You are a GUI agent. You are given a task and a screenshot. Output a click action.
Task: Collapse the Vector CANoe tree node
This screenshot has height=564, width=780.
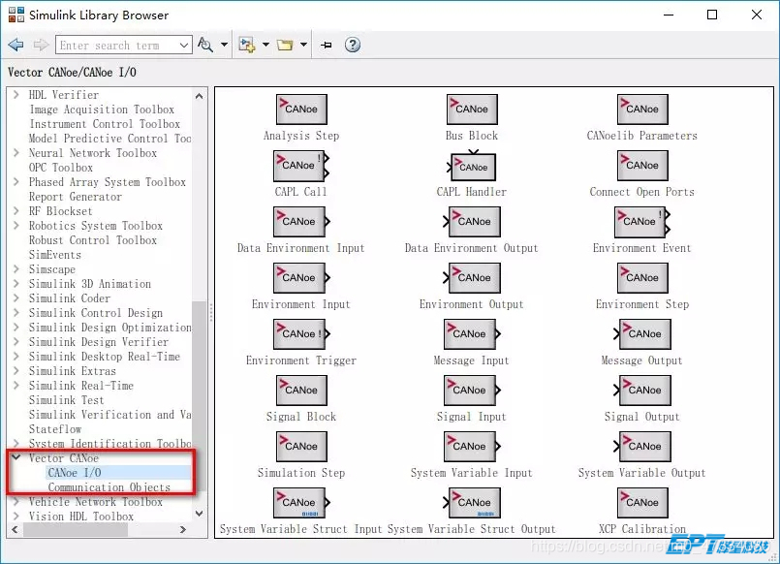click(x=16, y=457)
